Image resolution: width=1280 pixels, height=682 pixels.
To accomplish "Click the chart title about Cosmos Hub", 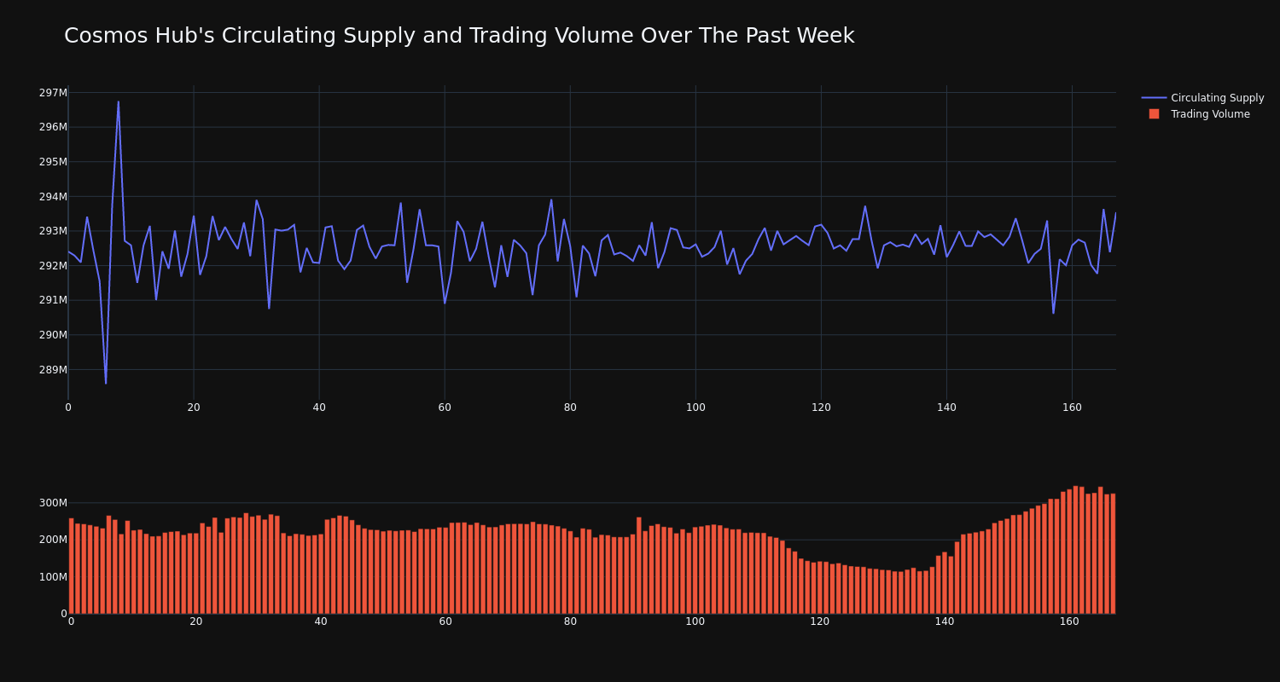I will click(459, 36).
